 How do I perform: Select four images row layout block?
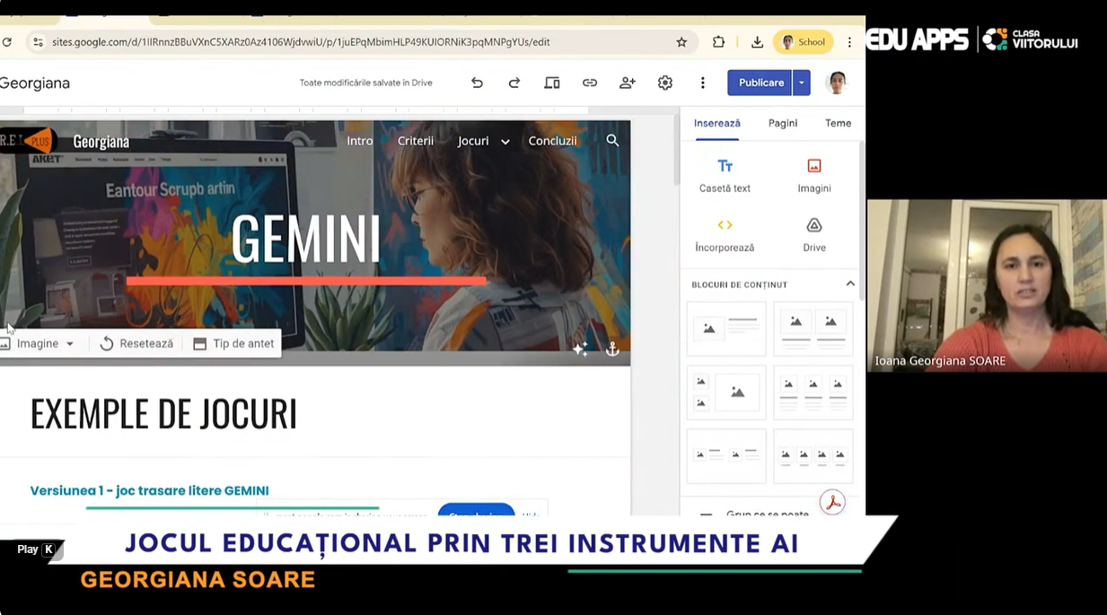813,456
